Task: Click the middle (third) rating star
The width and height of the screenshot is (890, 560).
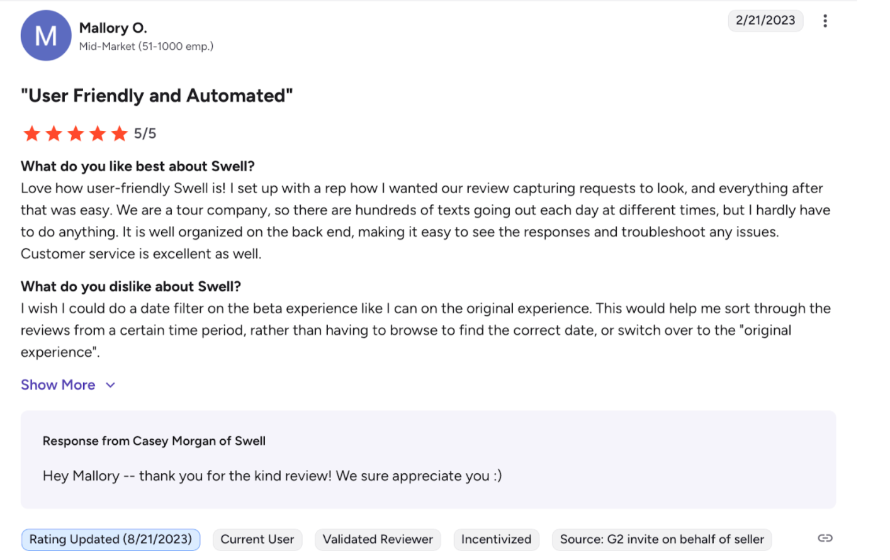Action: pyautogui.click(x=76, y=133)
